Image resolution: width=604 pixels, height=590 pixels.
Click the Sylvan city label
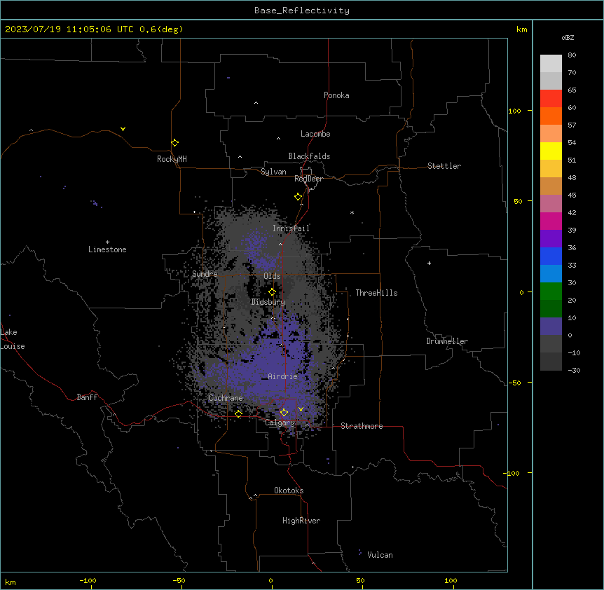click(273, 172)
